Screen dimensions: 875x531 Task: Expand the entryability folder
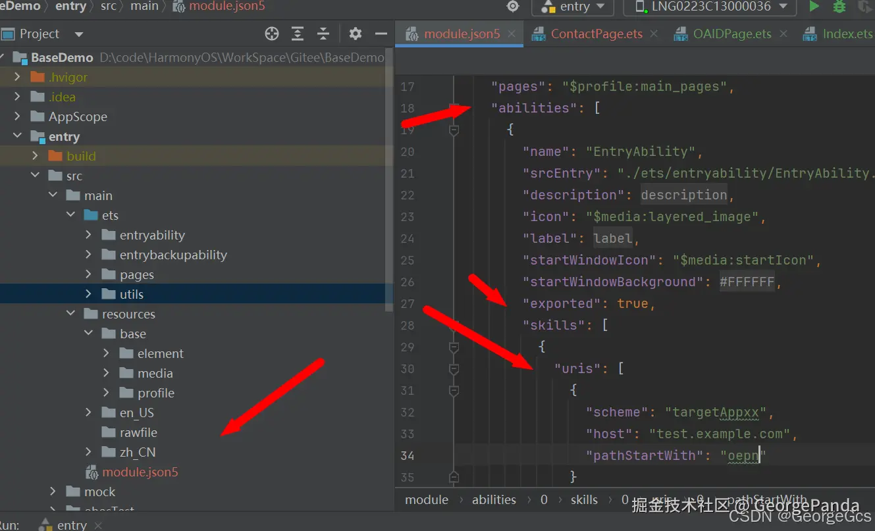(x=89, y=235)
